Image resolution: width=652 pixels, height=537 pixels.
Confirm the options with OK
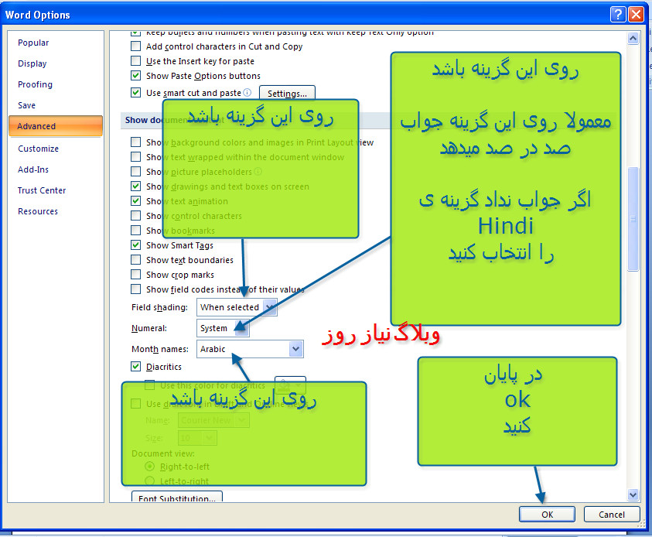(x=548, y=514)
